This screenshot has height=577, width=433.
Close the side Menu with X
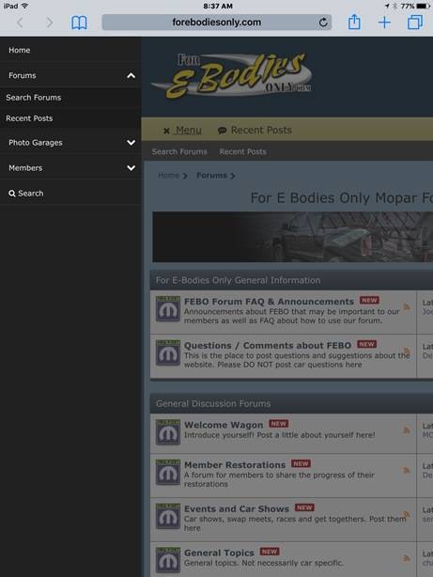click(182, 130)
